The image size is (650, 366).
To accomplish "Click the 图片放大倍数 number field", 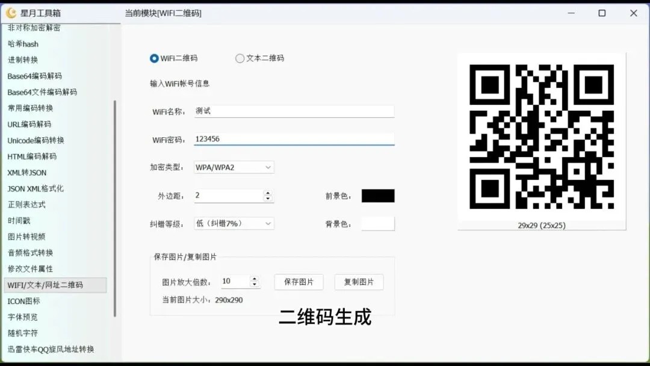I will point(235,282).
